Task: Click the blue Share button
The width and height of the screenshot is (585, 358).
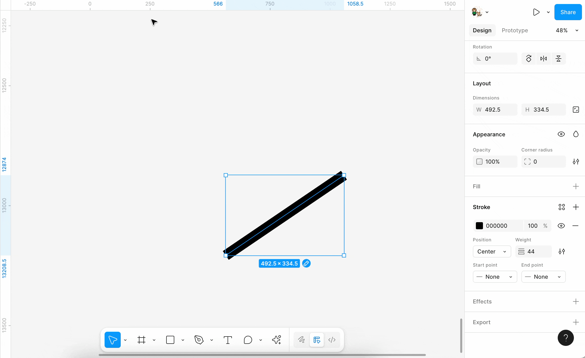Action: tap(568, 12)
